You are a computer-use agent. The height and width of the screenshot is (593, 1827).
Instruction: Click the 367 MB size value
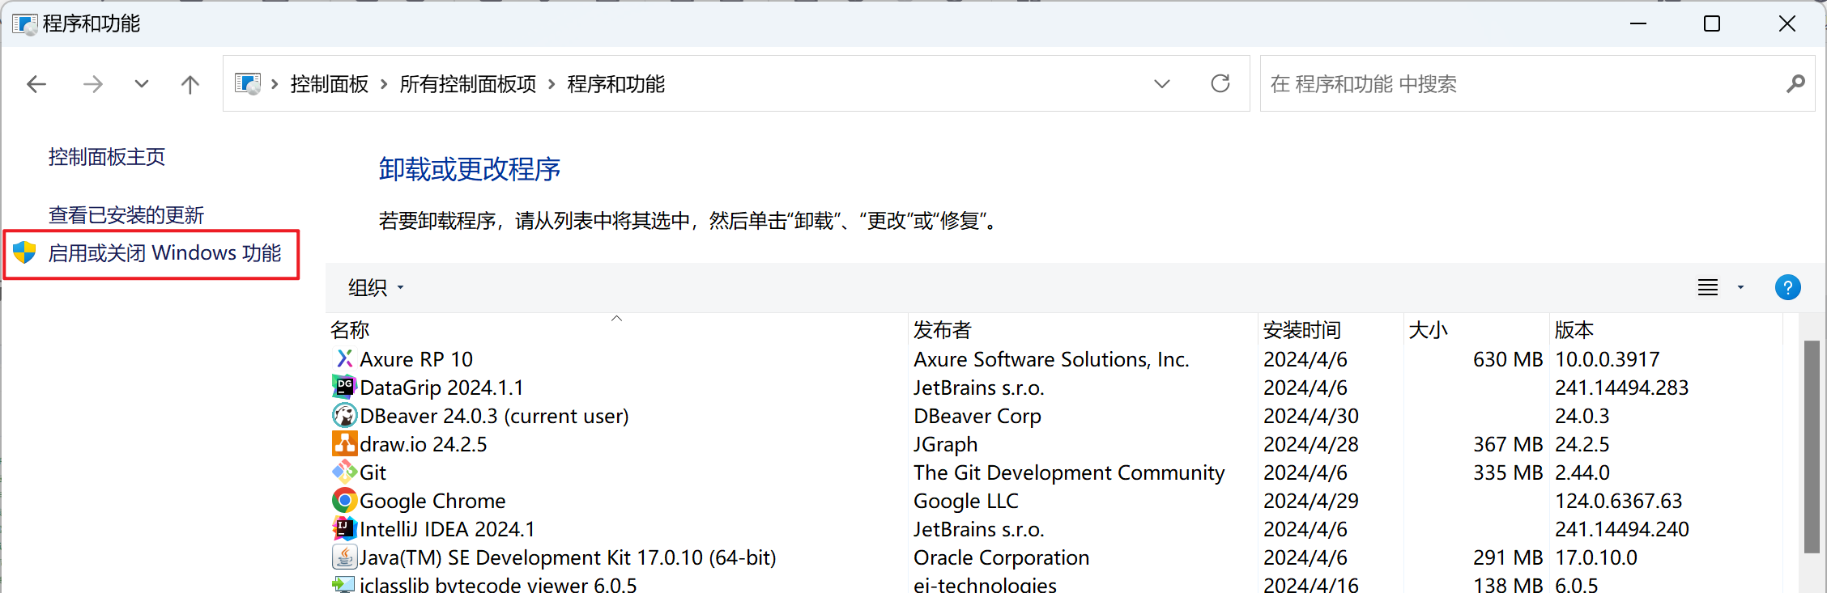(x=1508, y=444)
